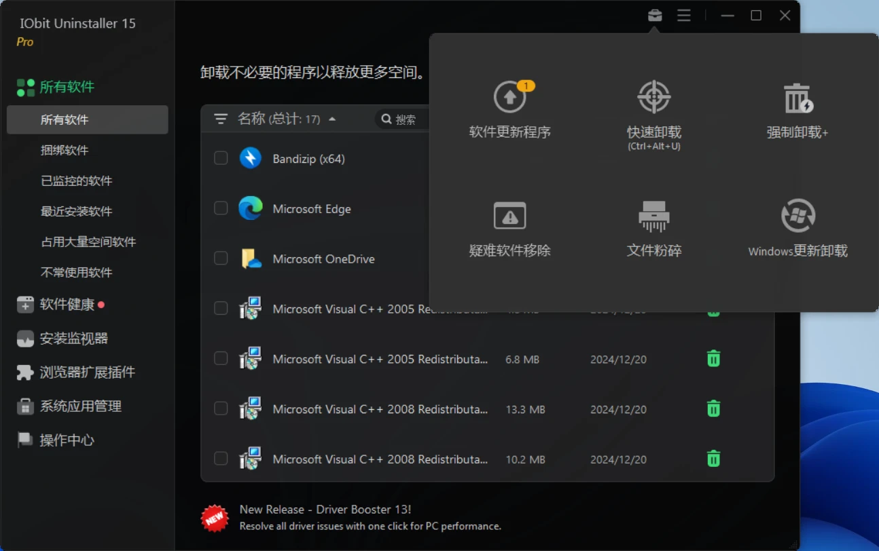879x551 pixels.
Task: Click the 6.8 MB size value
Action: tap(522, 359)
